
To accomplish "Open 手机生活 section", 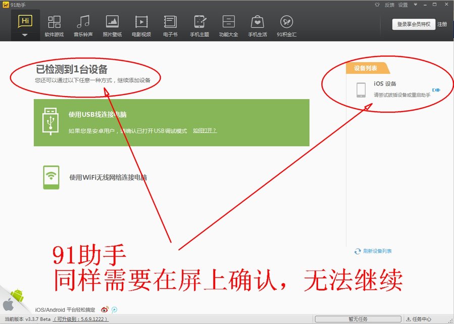I will point(258,26).
